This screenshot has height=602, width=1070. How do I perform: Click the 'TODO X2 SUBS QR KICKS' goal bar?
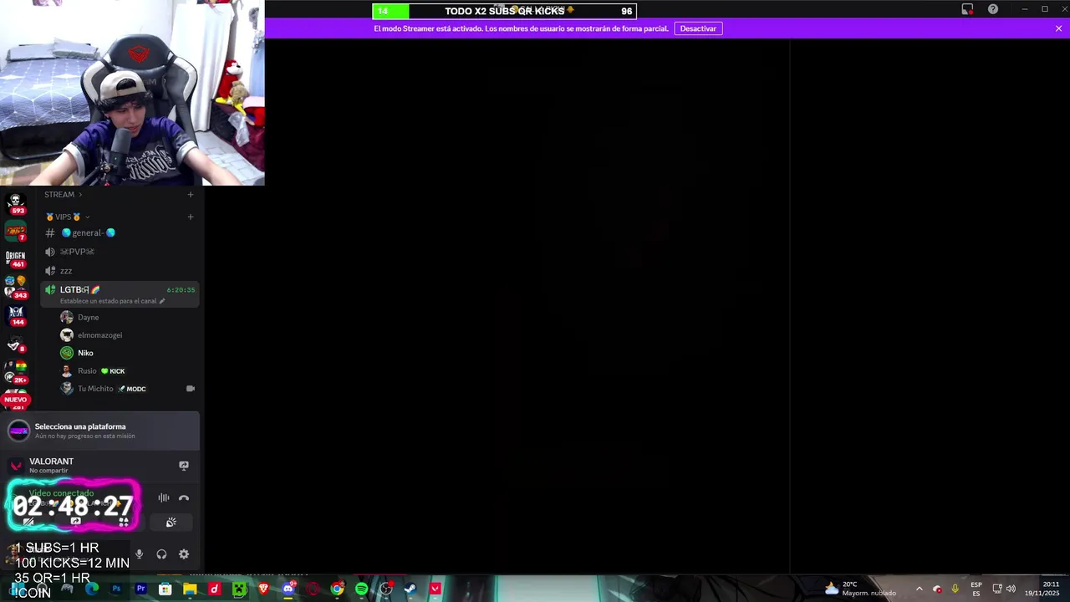click(x=505, y=11)
